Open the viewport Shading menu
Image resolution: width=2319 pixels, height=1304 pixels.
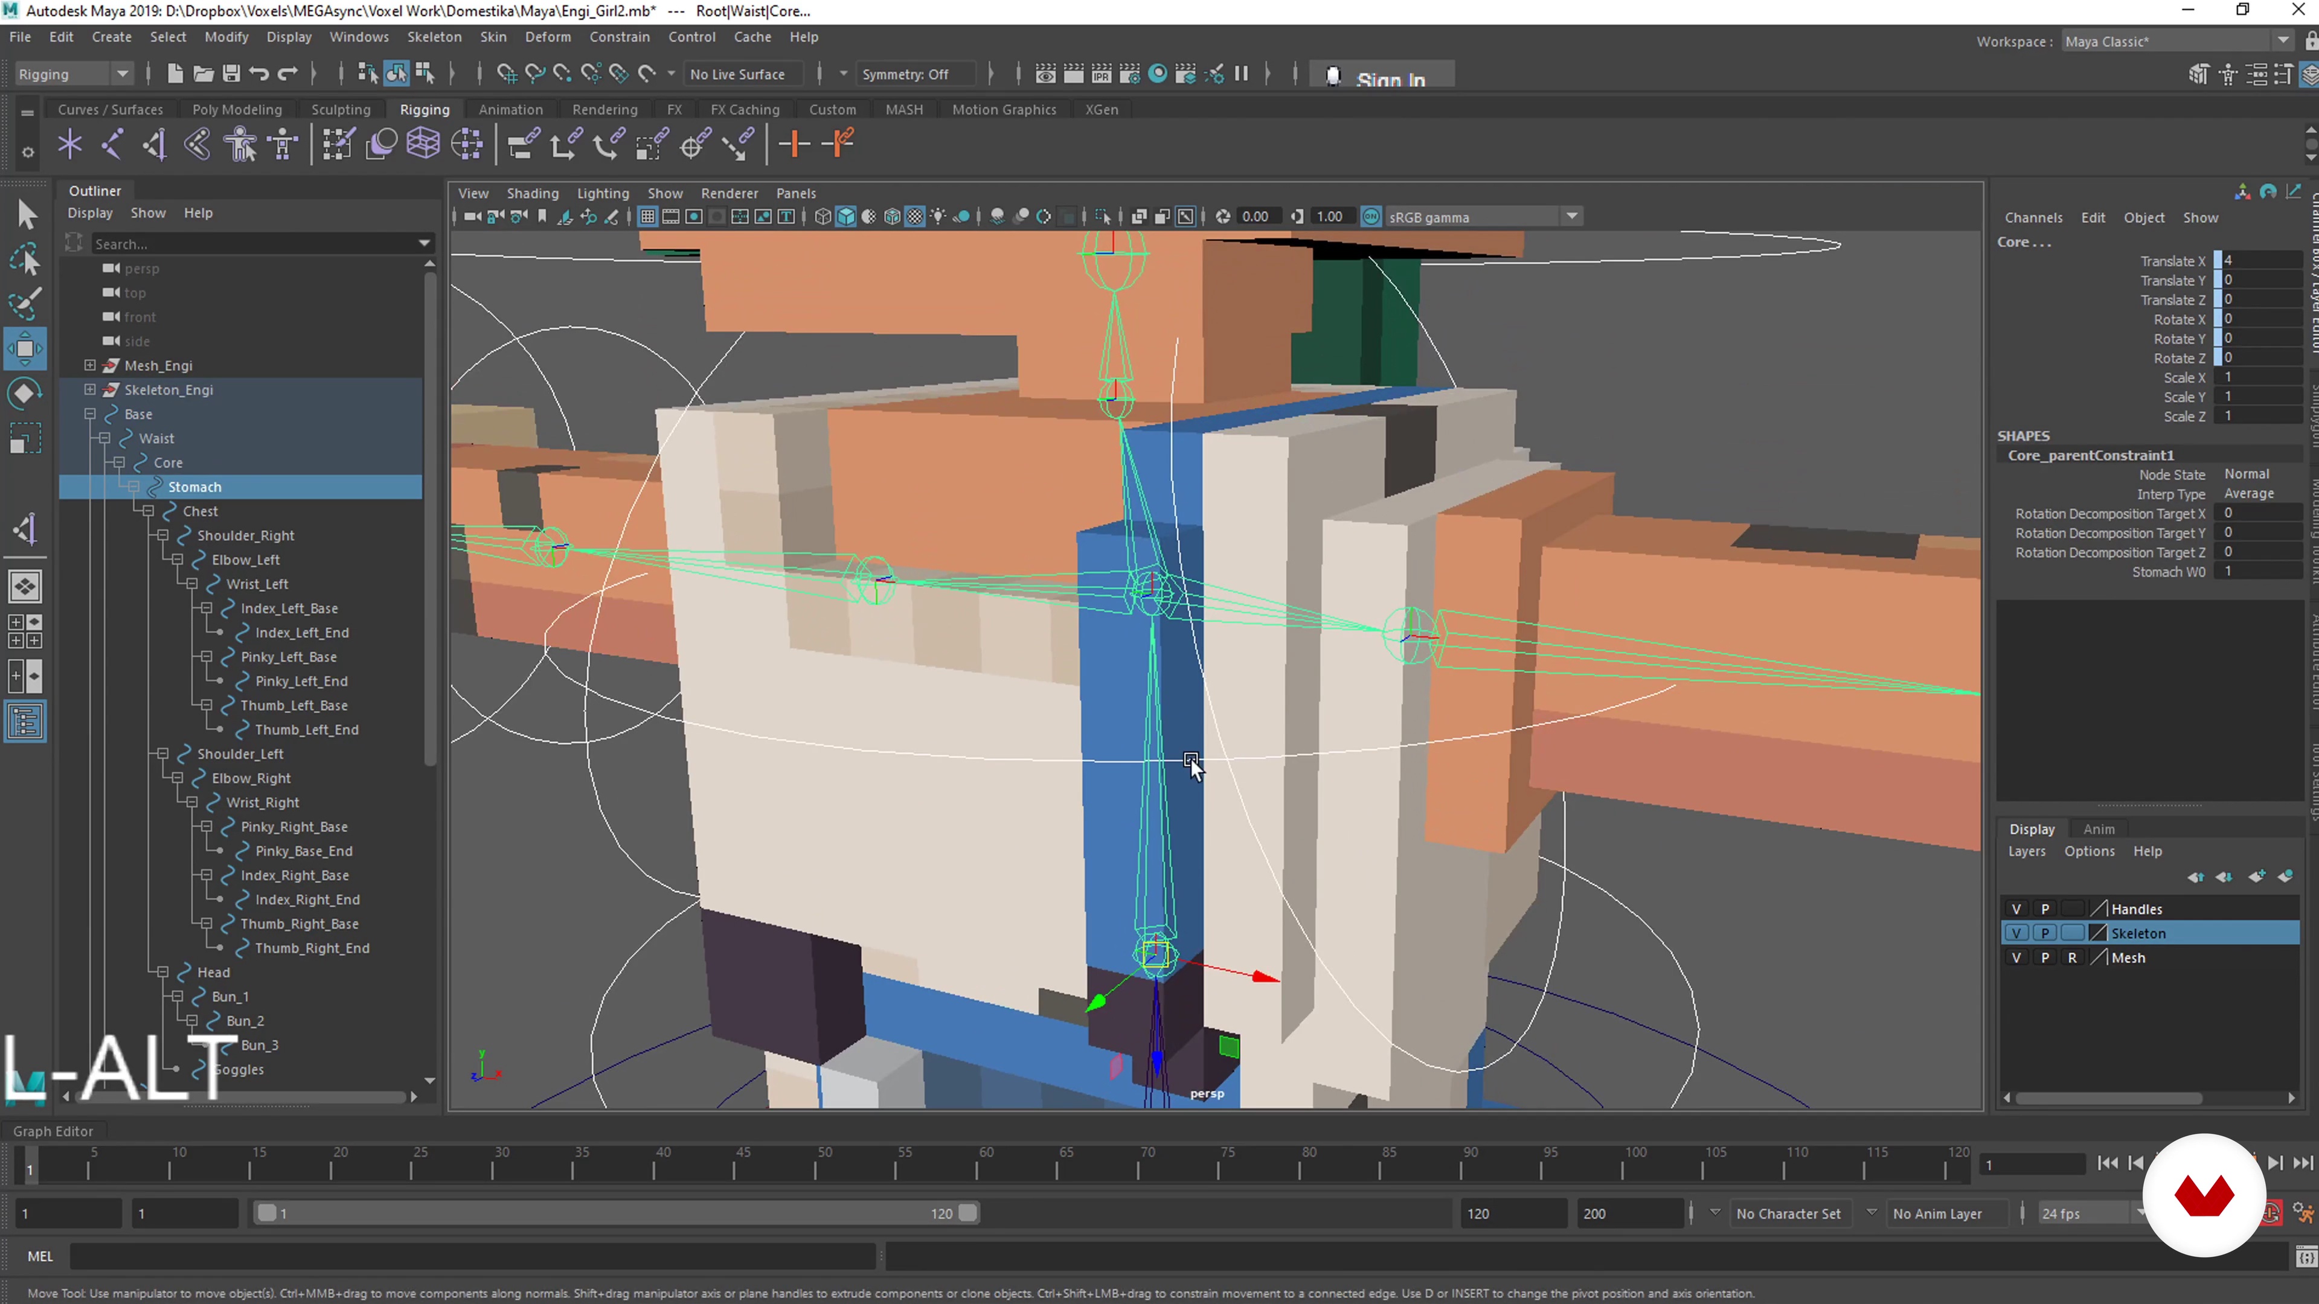pyautogui.click(x=532, y=193)
